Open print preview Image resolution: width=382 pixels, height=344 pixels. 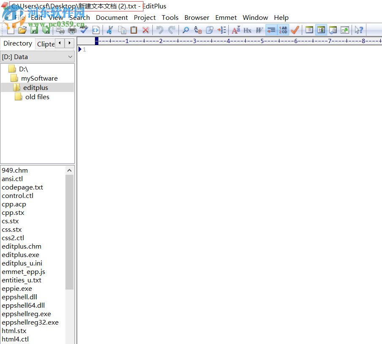[x=60, y=30]
